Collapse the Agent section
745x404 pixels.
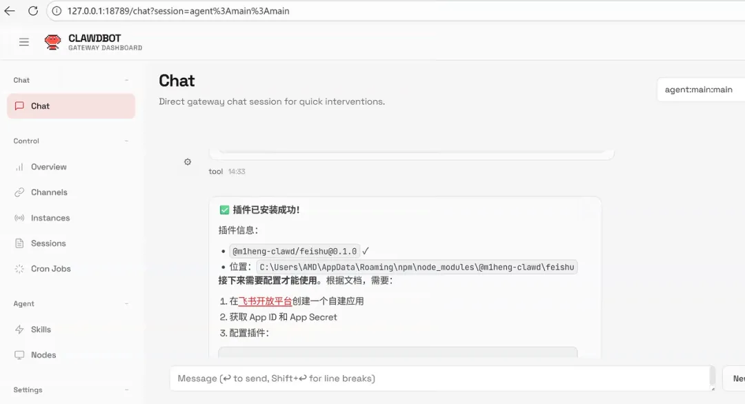126,303
